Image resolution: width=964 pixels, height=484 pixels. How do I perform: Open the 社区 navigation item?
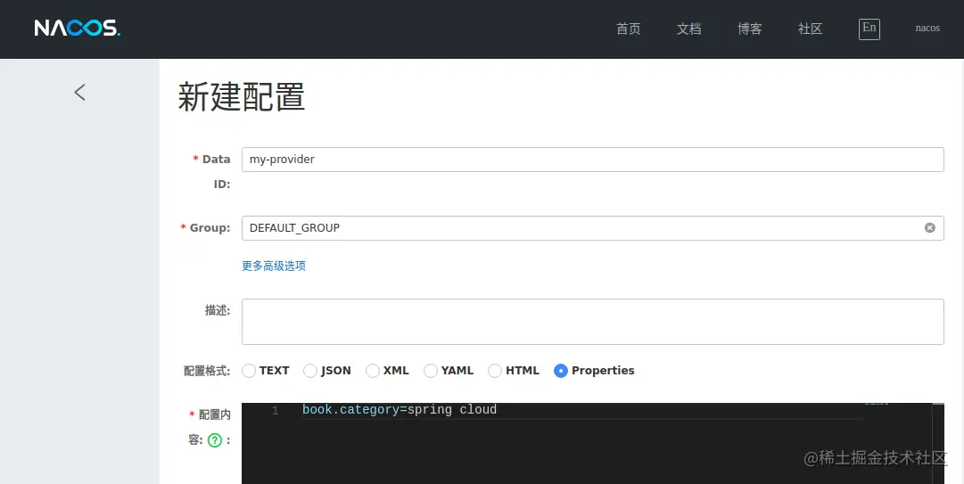[x=810, y=29]
